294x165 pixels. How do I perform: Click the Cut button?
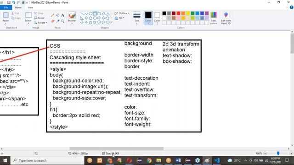[x=15, y=13]
